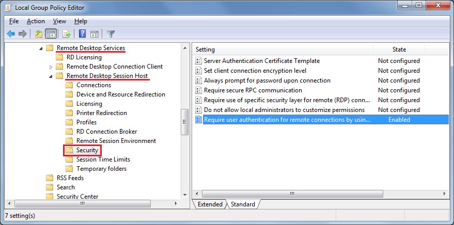Viewport: 454px width, 225px height.
Task: Select Set client connection encryption level setting
Action: pyautogui.click(x=255, y=71)
